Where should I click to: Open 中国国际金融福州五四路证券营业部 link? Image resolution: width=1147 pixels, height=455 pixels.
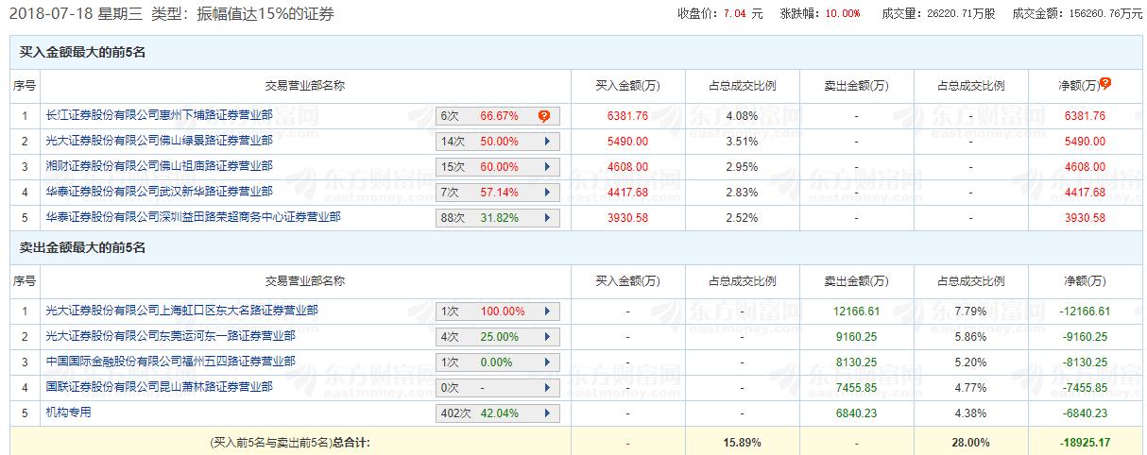[x=170, y=362]
